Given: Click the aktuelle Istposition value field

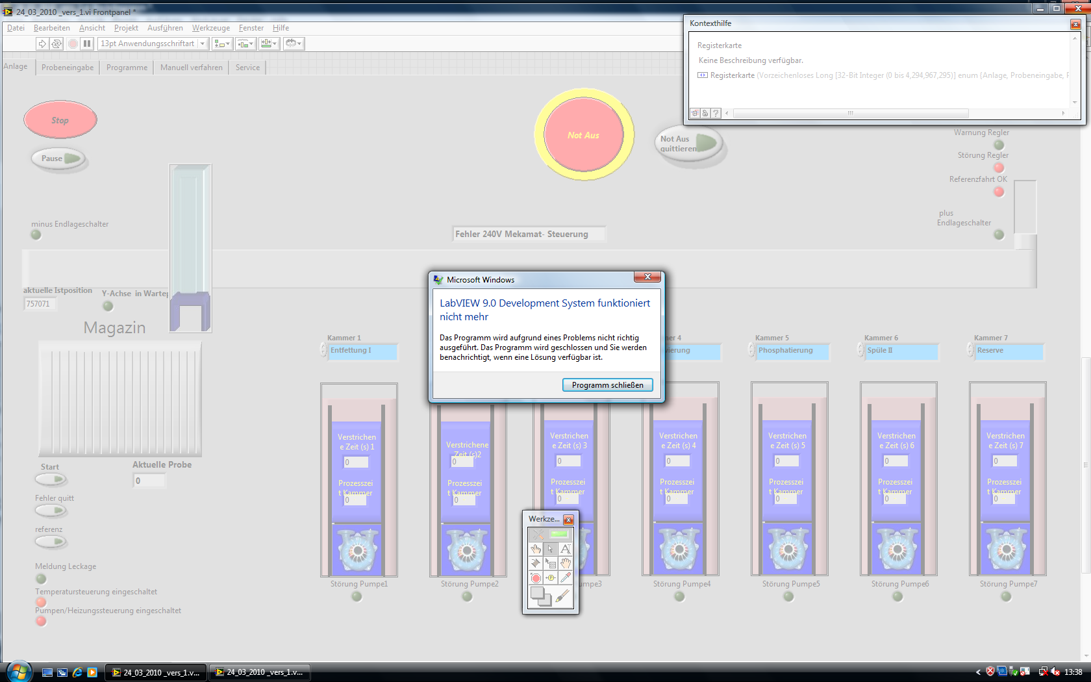Looking at the screenshot, I should click(x=40, y=304).
